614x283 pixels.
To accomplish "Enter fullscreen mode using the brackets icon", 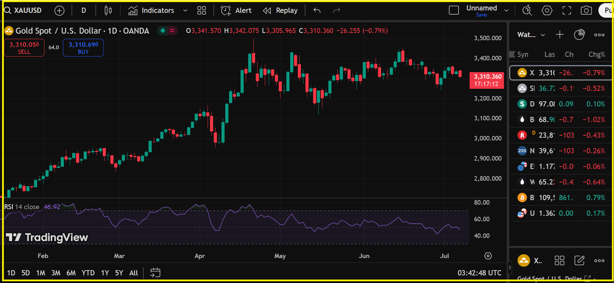I will tap(567, 11).
